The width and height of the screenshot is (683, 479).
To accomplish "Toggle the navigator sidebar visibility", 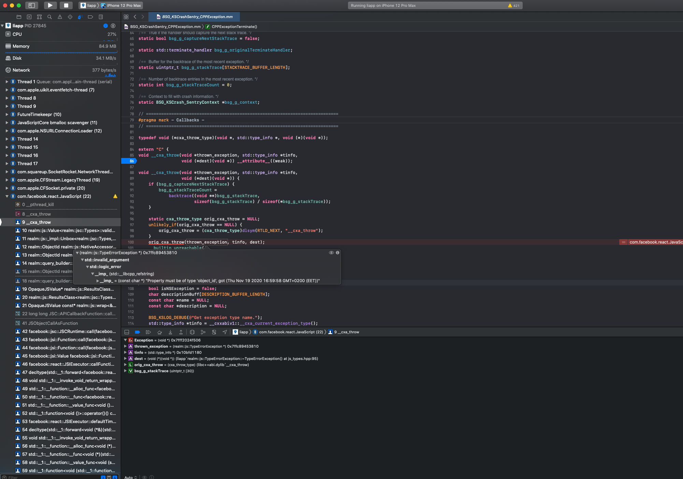I will [x=32, y=5].
